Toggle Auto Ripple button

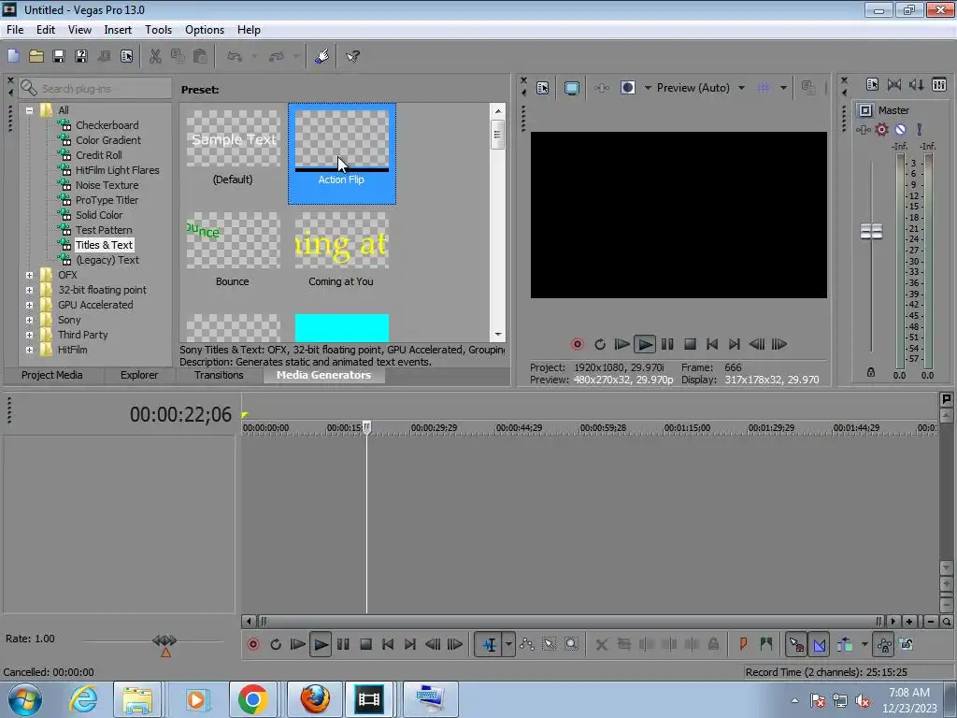845,644
